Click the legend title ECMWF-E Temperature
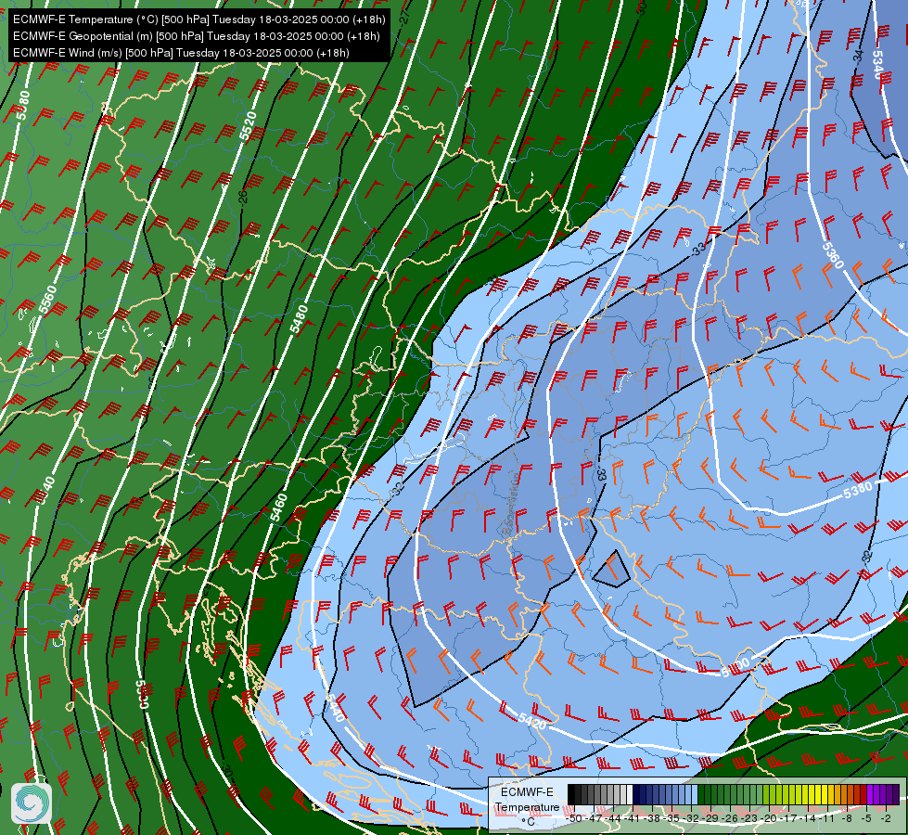Viewport: 908px width, 835px height. (528, 800)
